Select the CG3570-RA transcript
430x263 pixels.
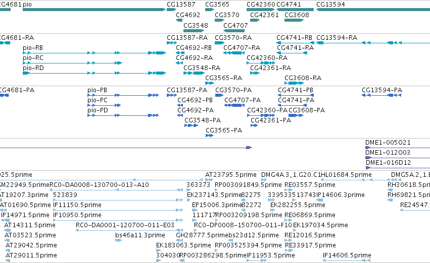pos(220,43)
